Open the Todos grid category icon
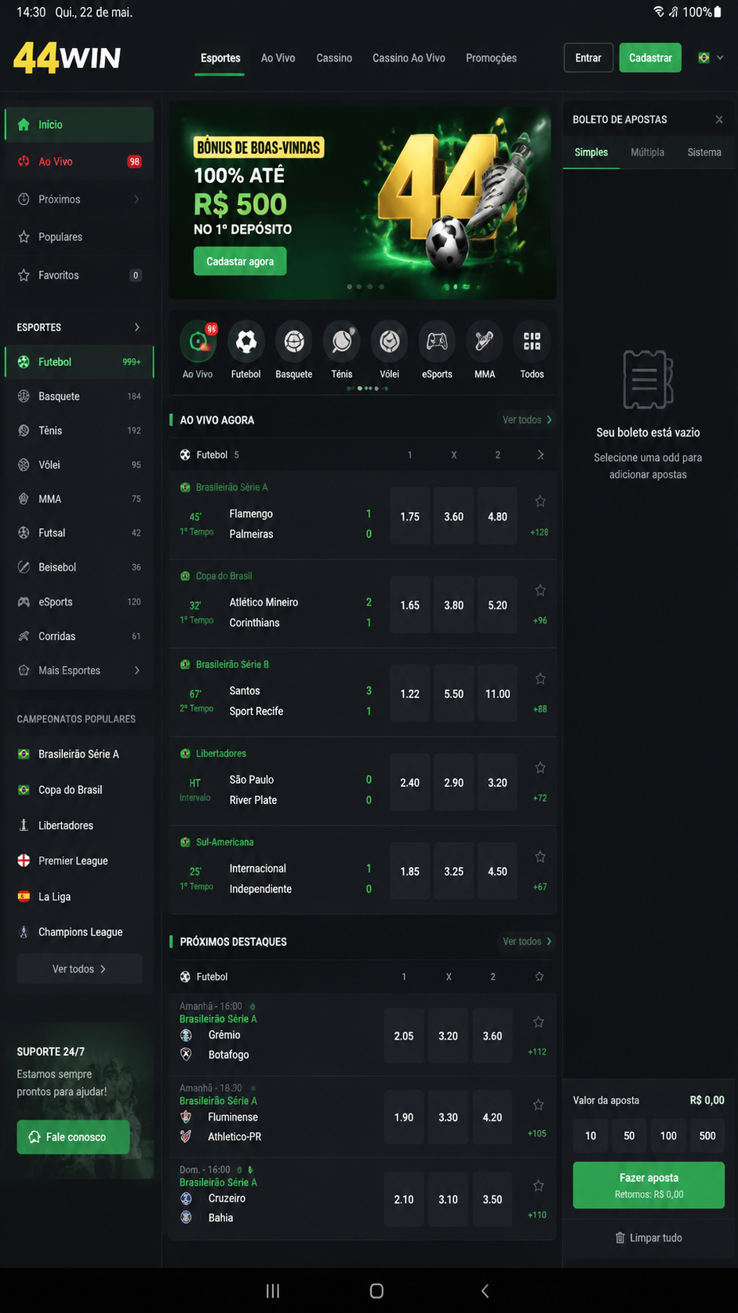 point(532,342)
